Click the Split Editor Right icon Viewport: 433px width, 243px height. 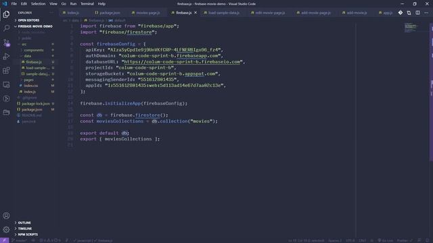pos(417,13)
